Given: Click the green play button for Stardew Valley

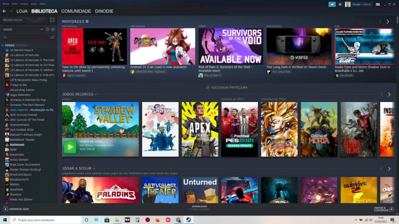Looking at the screenshot, I should tap(70, 147).
